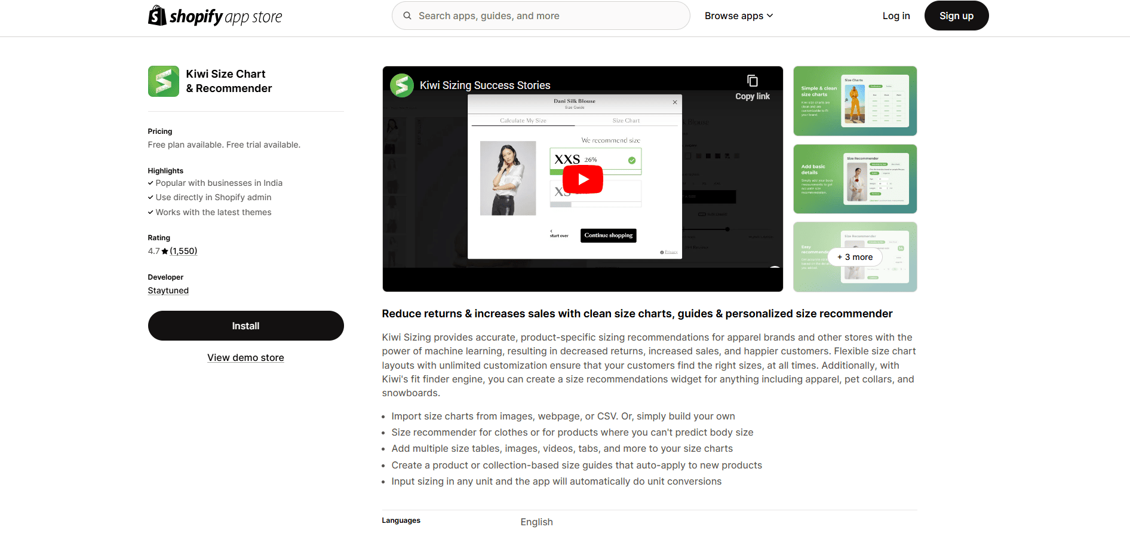Screen dimensions: 1130x539
Task: Click the Kiwi channel avatar in video
Action: [402, 85]
